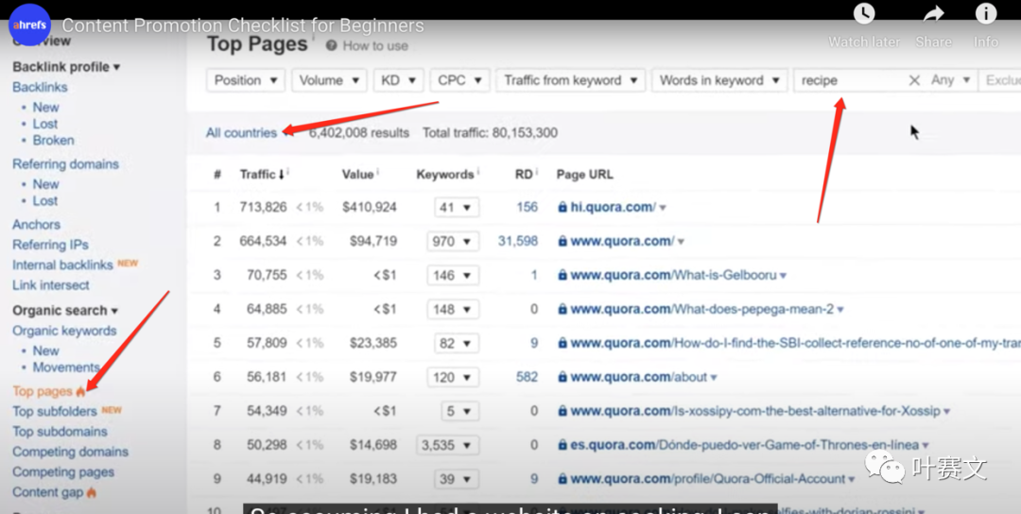
Task: Open the KD filter dropdown
Action: (399, 80)
